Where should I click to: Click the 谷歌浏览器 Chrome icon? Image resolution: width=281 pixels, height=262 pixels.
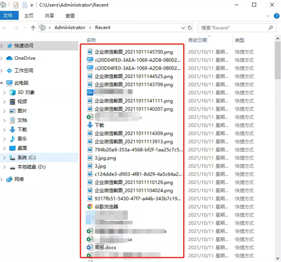pos(90,206)
